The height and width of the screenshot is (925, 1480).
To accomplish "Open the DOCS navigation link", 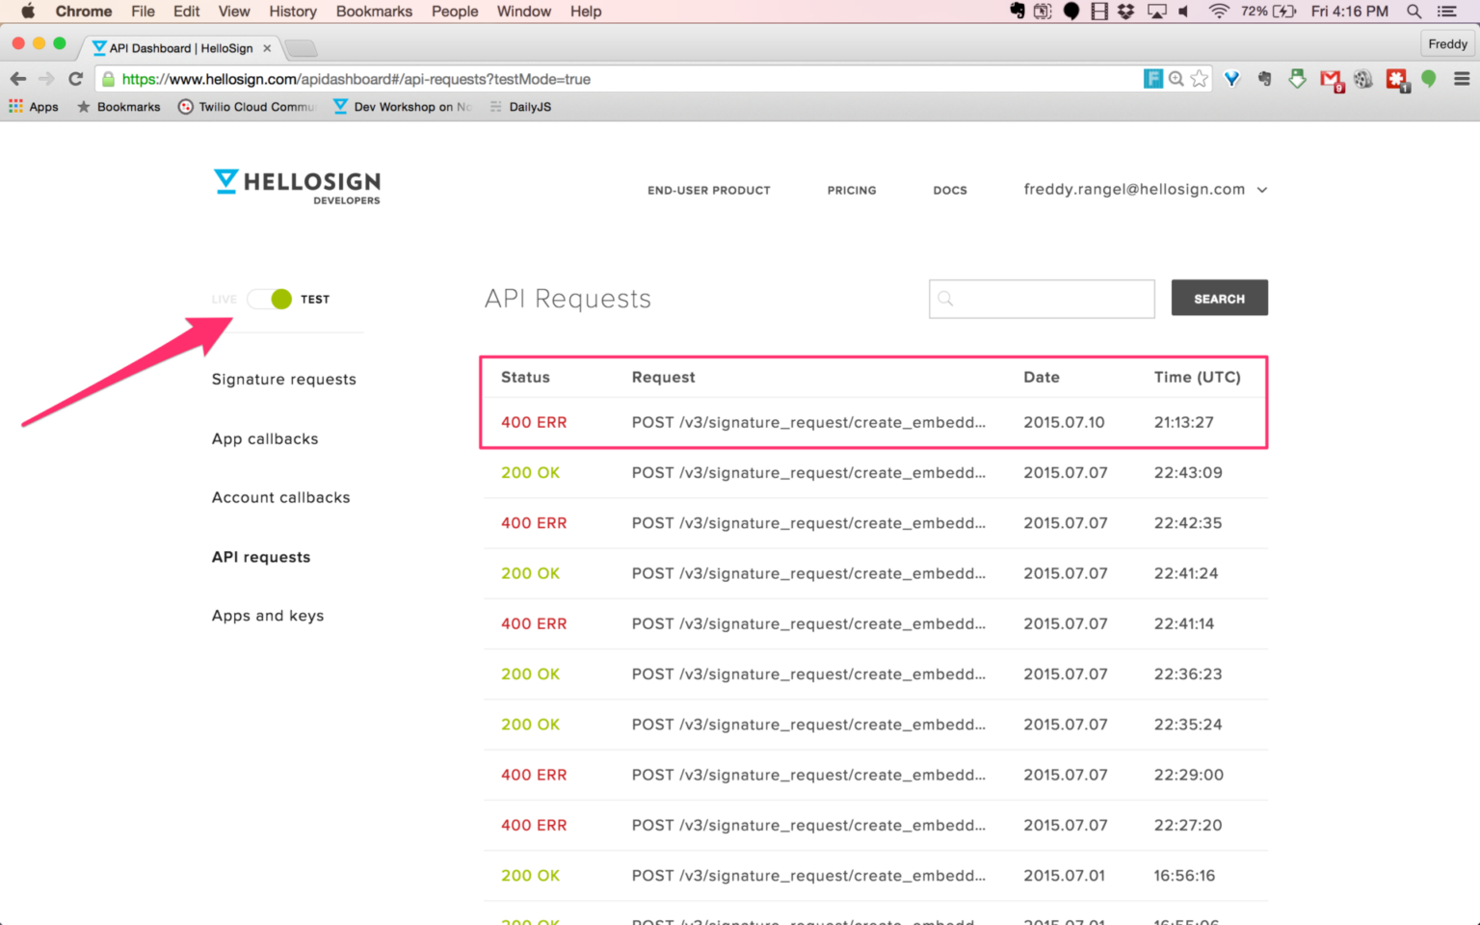I will 949,191.
